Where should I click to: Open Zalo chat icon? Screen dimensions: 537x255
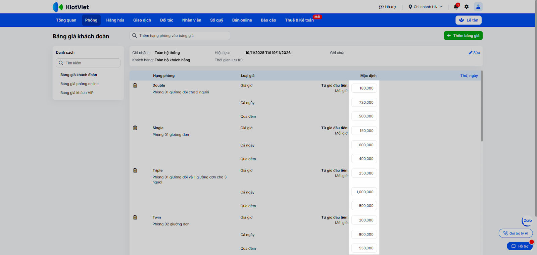[x=527, y=221]
